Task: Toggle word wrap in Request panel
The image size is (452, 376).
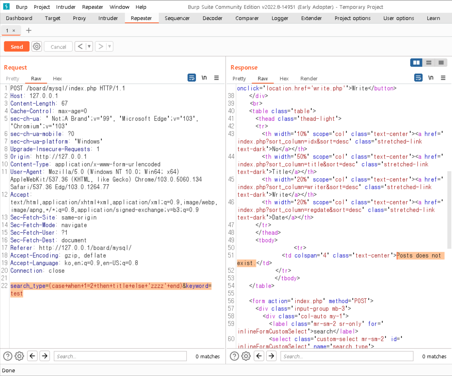Action: tap(192, 78)
